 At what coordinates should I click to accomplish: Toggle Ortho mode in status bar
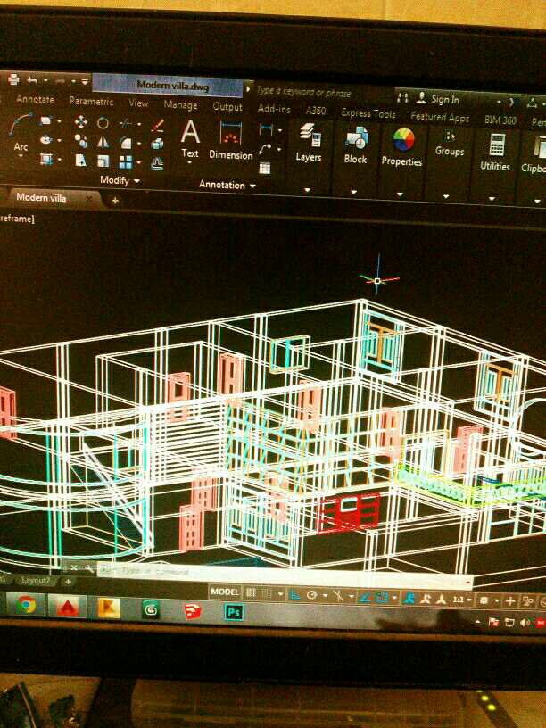pyautogui.click(x=294, y=594)
